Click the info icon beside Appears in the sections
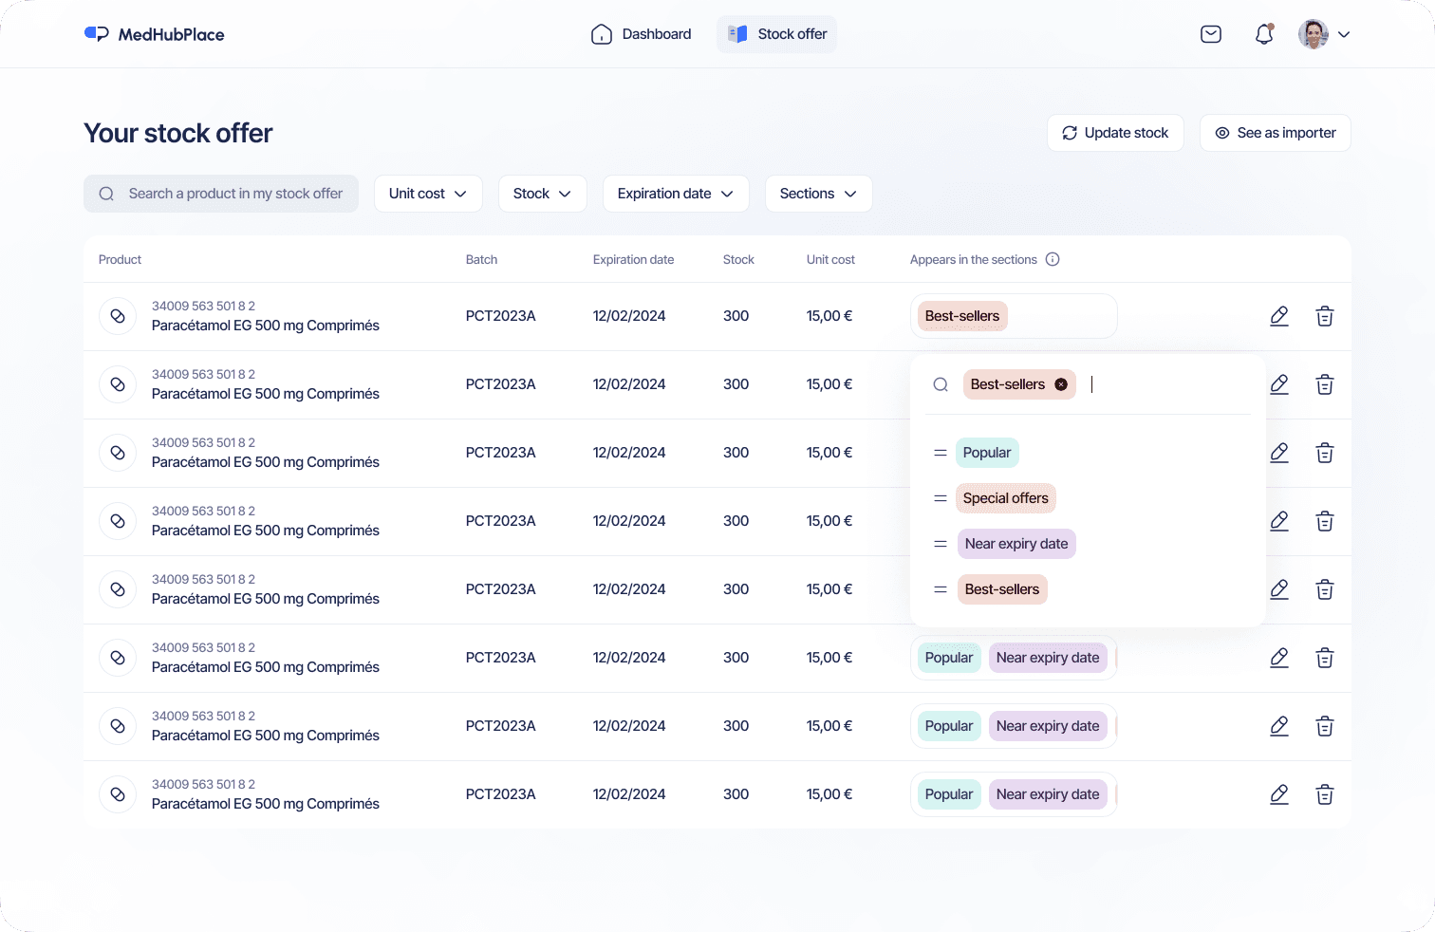Screen dimensions: 1435x932 tap(1053, 259)
